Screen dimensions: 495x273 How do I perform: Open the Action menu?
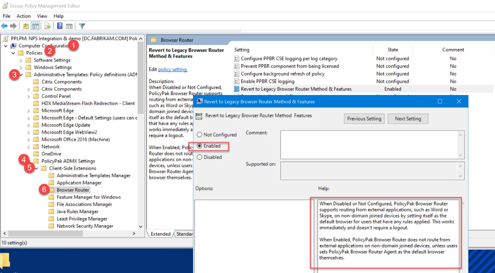point(24,16)
